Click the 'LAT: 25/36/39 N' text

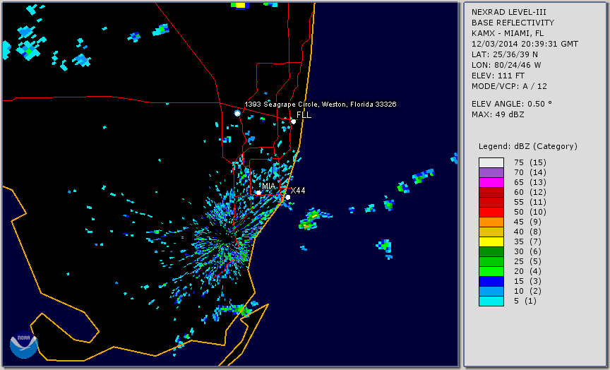click(505, 54)
